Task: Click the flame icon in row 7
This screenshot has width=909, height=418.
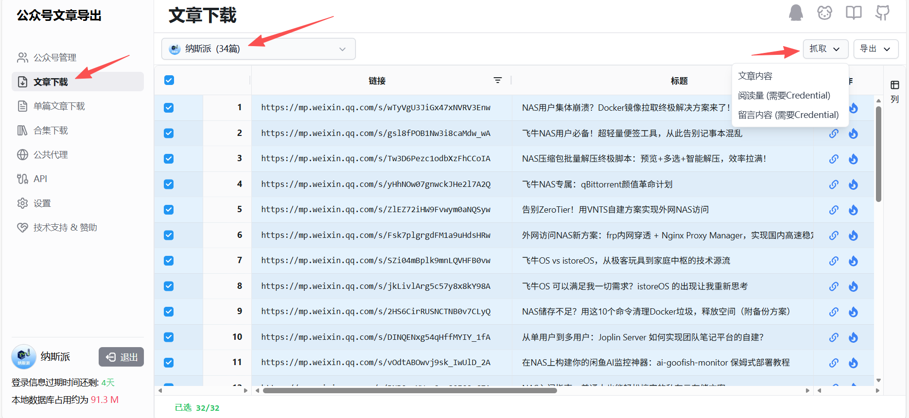Action: (853, 261)
